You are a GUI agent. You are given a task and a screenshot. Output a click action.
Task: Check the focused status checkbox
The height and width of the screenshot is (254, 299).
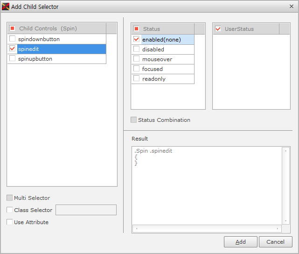pyautogui.click(x=137, y=69)
